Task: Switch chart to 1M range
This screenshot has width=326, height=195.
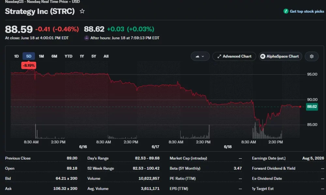Action: (41, 56)
